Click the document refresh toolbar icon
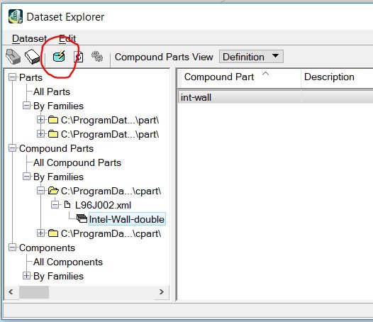Viewport: 373px width, 322px height. click(79, 57)
